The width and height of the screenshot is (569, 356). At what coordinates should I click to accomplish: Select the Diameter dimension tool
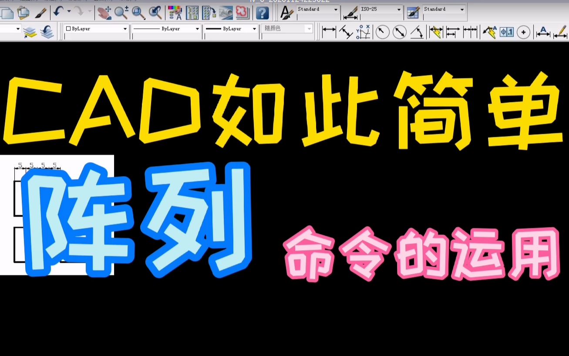[399, 32]
